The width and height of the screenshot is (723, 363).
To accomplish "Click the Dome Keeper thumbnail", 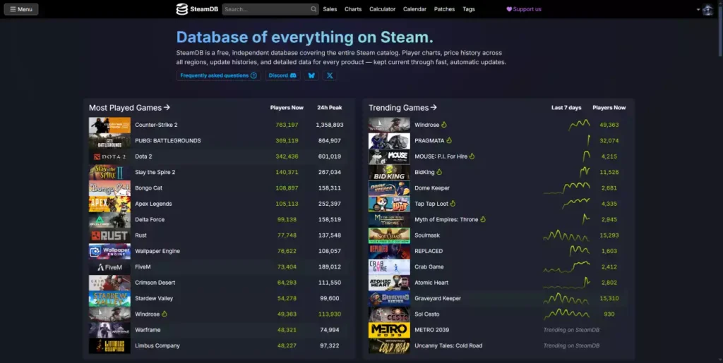I will [x=389, y=188].
